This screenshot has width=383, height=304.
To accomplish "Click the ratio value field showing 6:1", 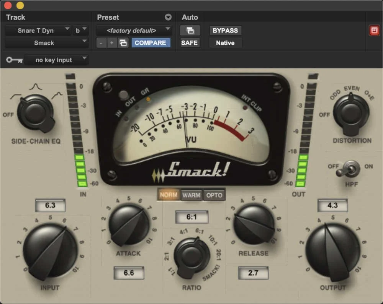I will [192, 217].
